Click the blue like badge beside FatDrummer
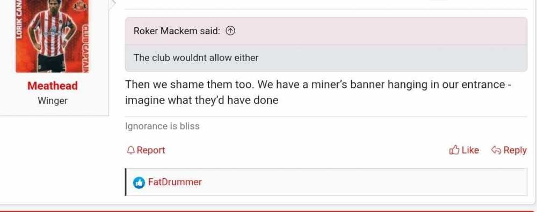This screenshot has width=537, height=212. [139, 183]
